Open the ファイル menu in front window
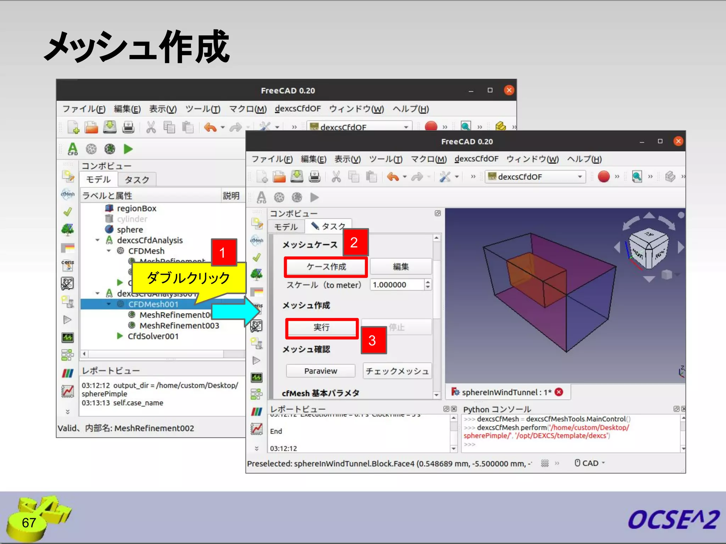The image size is (726, 544). click(x=272, y=159)
